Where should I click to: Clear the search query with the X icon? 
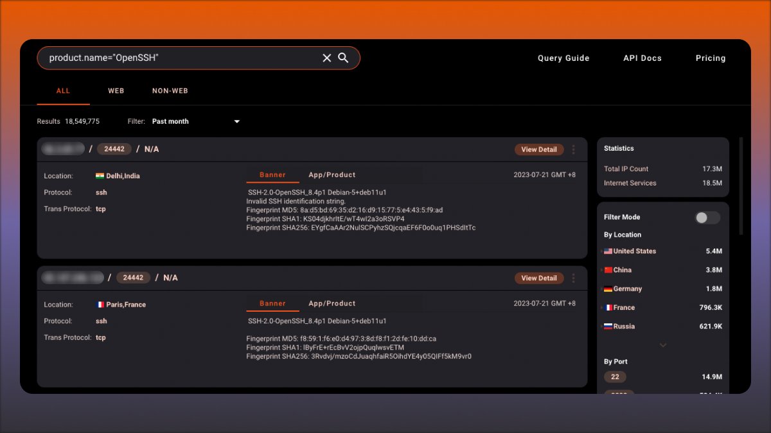click(327, 58)
